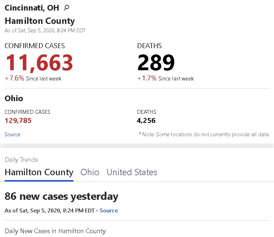The image size is (274, 237).
Task: Open the Source link under Ohio stats
Action: click(x=12, y=134)
